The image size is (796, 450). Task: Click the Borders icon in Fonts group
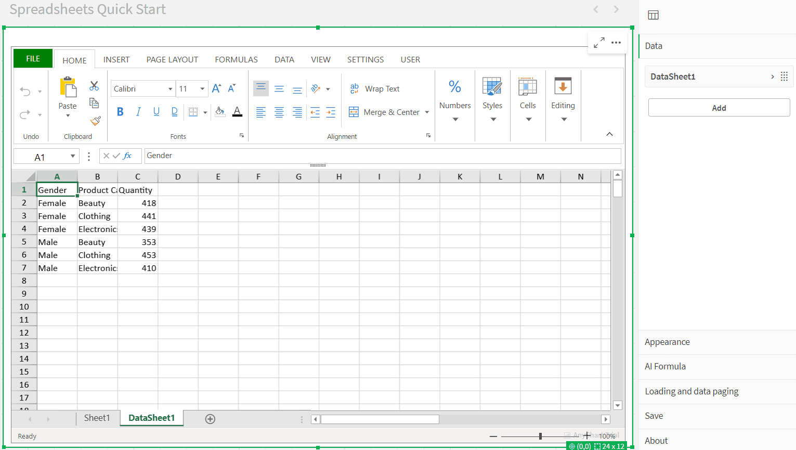(193, 112)
